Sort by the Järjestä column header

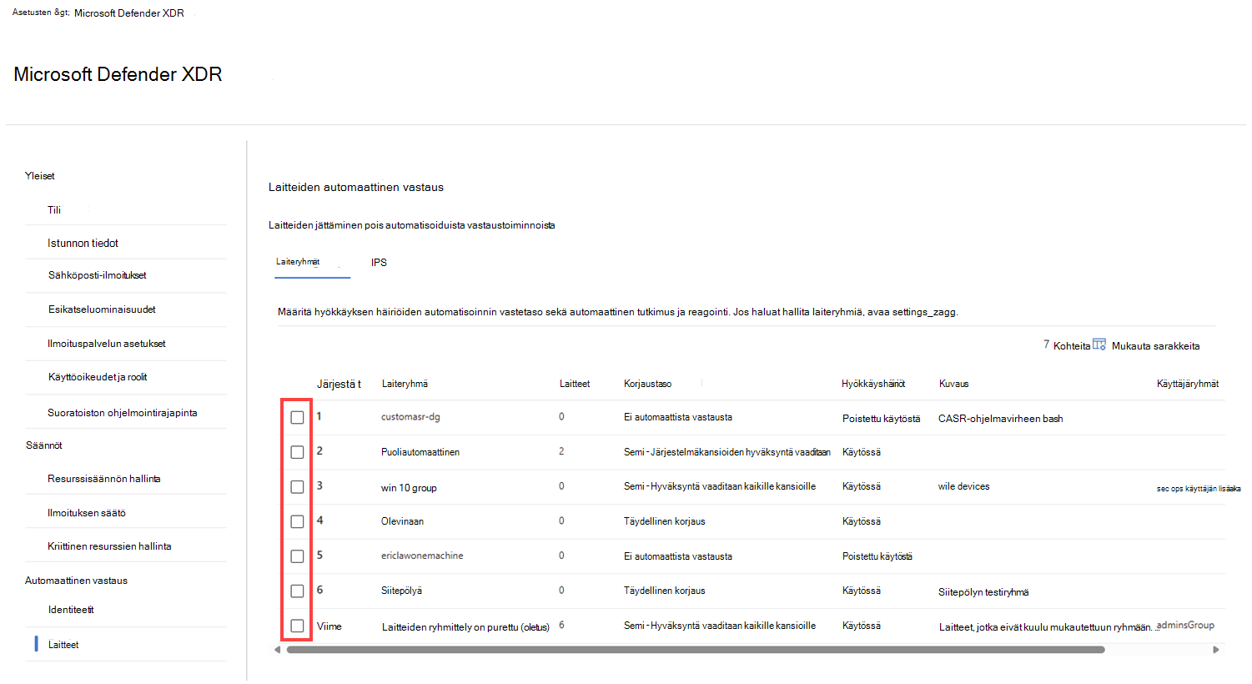pos(339,385)
